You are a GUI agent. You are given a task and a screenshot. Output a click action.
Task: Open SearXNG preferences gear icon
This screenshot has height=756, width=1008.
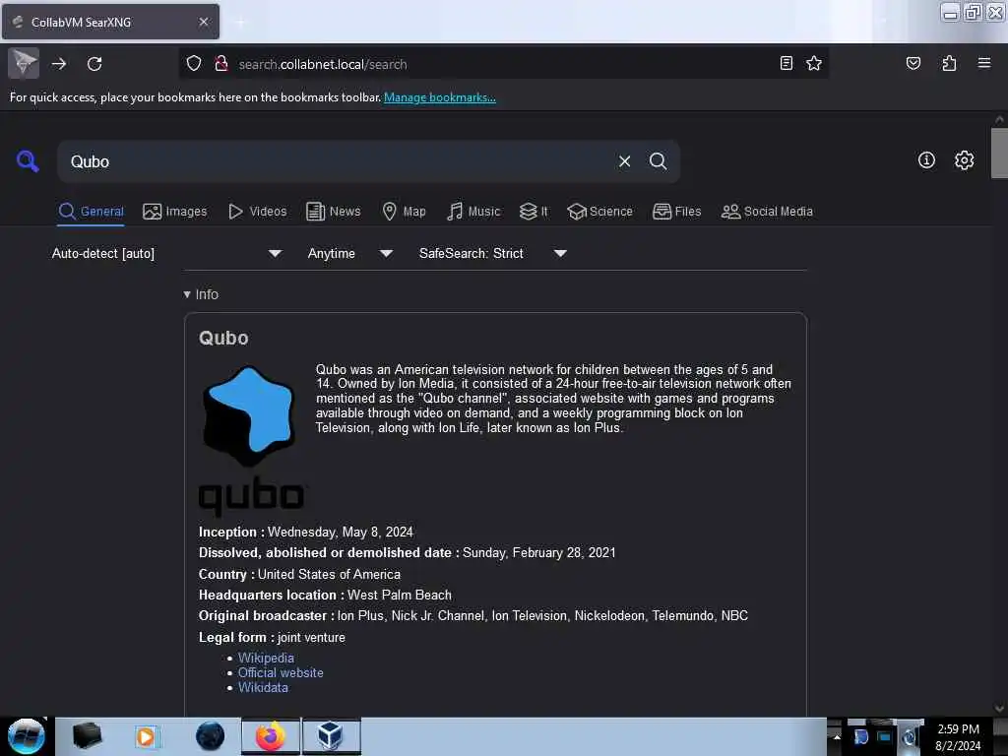pos(964,160)
